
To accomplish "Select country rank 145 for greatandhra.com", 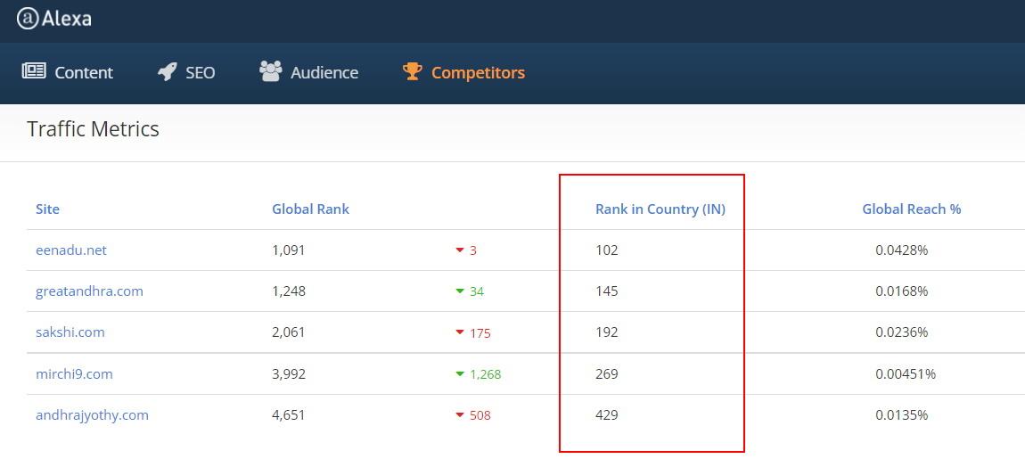I will coord(607,291).
